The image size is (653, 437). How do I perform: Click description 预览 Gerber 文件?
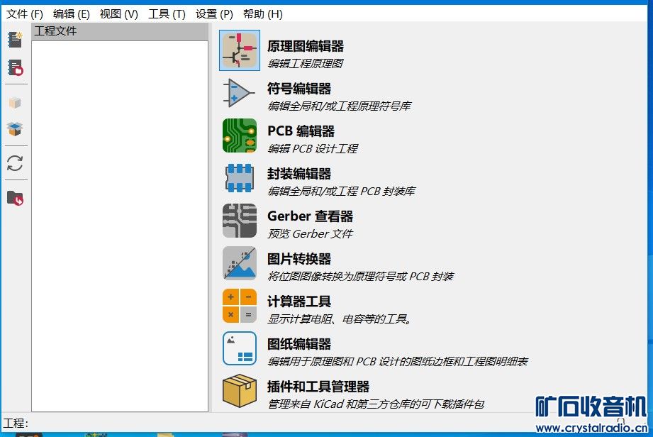310,233
